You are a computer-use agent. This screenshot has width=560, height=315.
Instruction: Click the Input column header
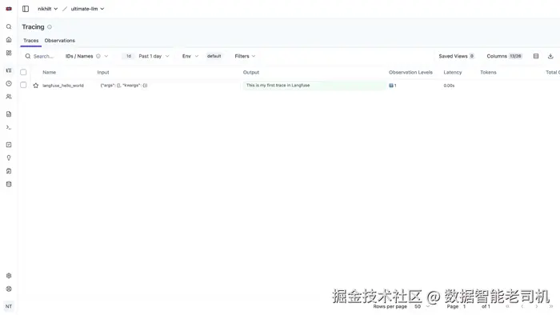[x=103, y=72]
